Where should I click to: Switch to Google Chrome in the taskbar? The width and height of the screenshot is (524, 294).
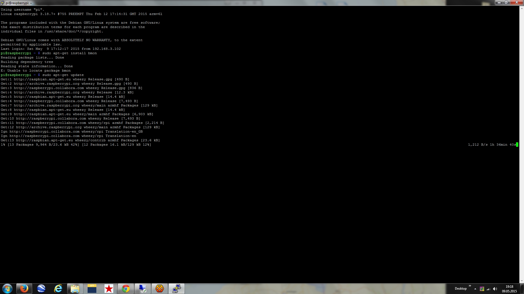[126, 289]
